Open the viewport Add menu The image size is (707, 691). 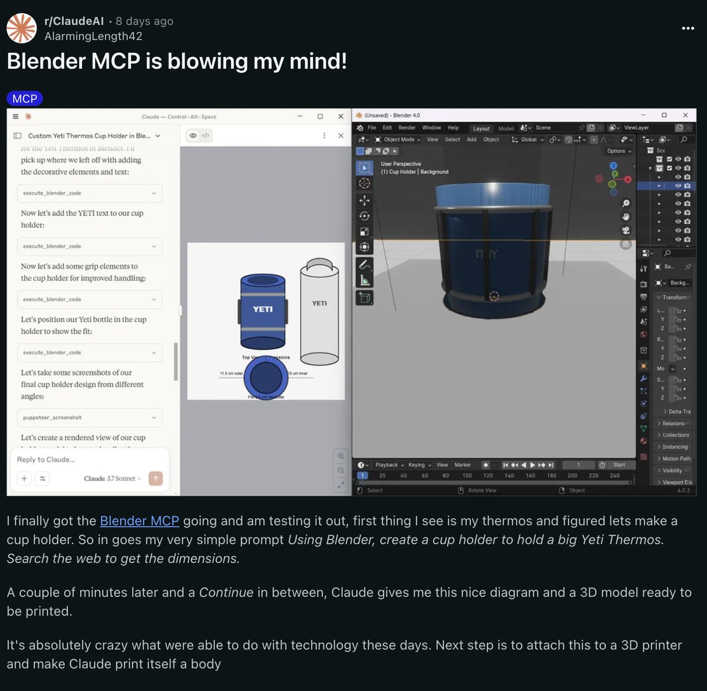(471, 139)
